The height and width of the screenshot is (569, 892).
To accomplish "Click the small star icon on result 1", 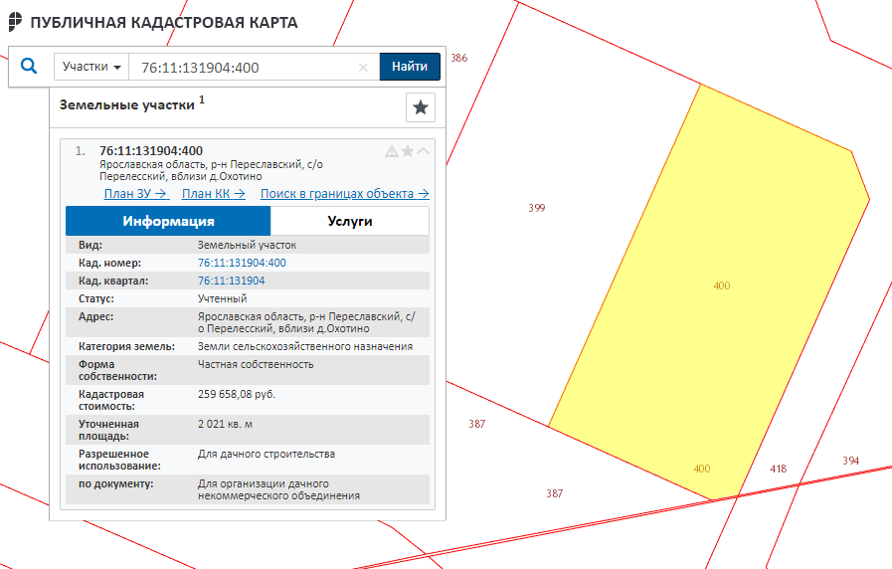I will click(408, 151).
